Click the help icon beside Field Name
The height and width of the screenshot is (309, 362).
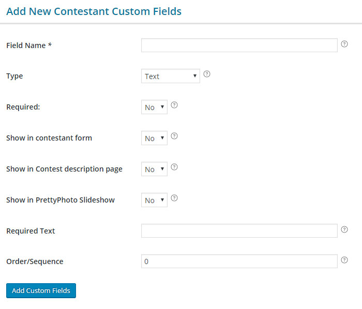pyautogui.click(x=344, y=44)
